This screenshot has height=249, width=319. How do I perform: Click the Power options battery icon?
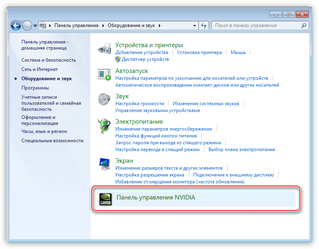coord(104,126)
